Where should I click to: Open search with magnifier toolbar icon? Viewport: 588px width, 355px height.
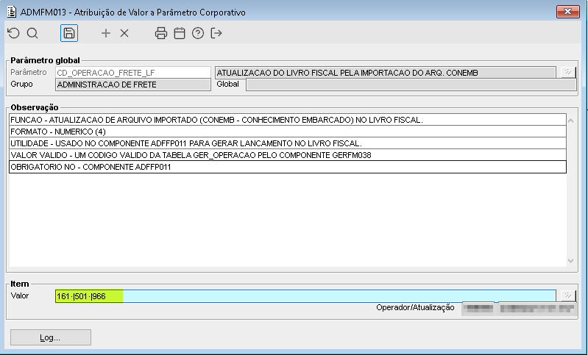click(32, 33)
